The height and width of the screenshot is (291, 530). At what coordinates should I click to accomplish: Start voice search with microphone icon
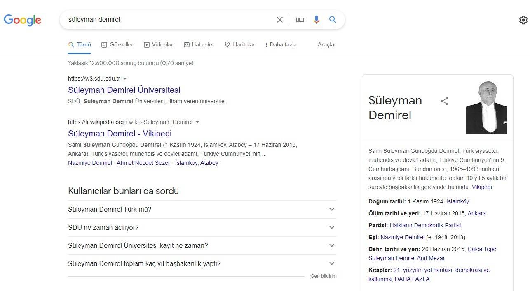316,20
